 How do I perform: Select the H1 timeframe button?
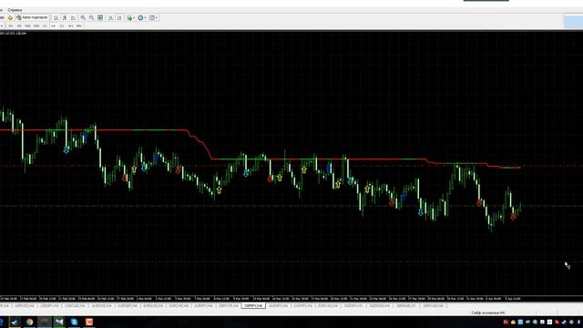[x=45, y=26]
